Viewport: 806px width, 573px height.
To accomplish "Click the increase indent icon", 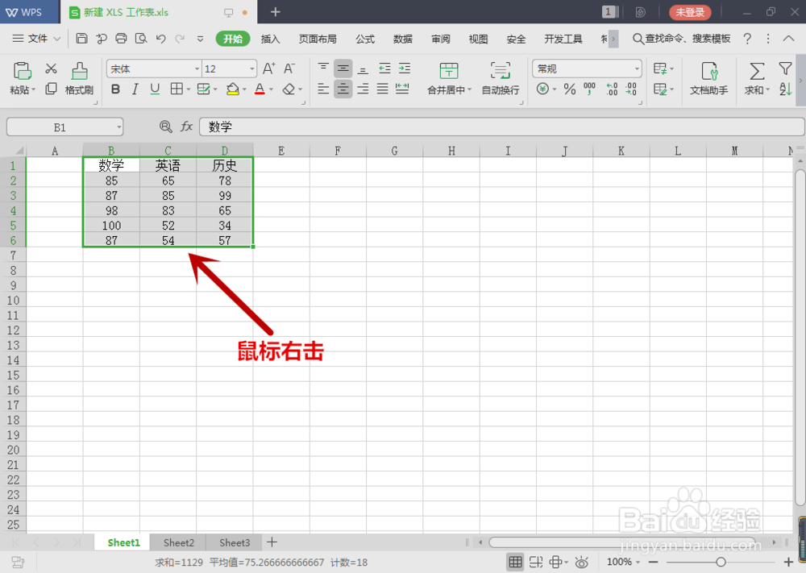I will (x=405, y=69).
